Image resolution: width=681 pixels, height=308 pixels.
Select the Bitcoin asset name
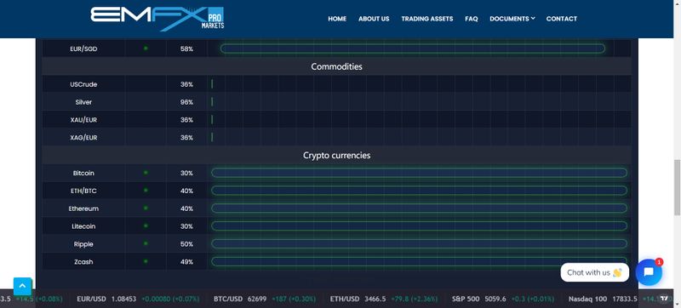click(83, 173)
